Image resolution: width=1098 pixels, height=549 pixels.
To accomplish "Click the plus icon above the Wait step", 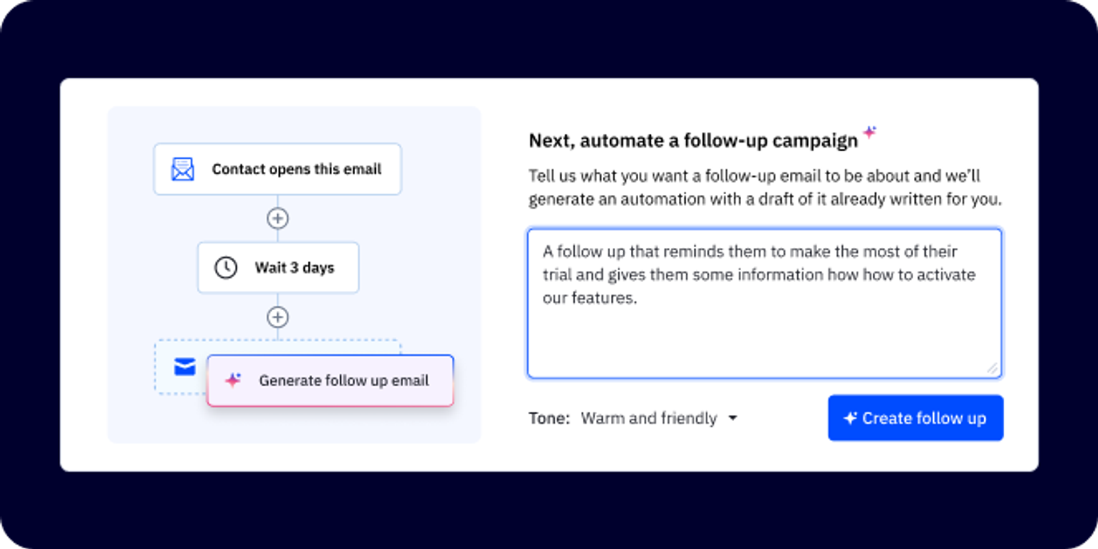I will pyautogui.click(x=277, y=218).
